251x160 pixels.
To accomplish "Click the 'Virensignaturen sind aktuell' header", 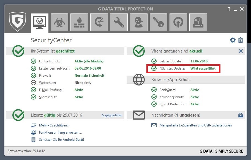I will [x=177, y=51].
